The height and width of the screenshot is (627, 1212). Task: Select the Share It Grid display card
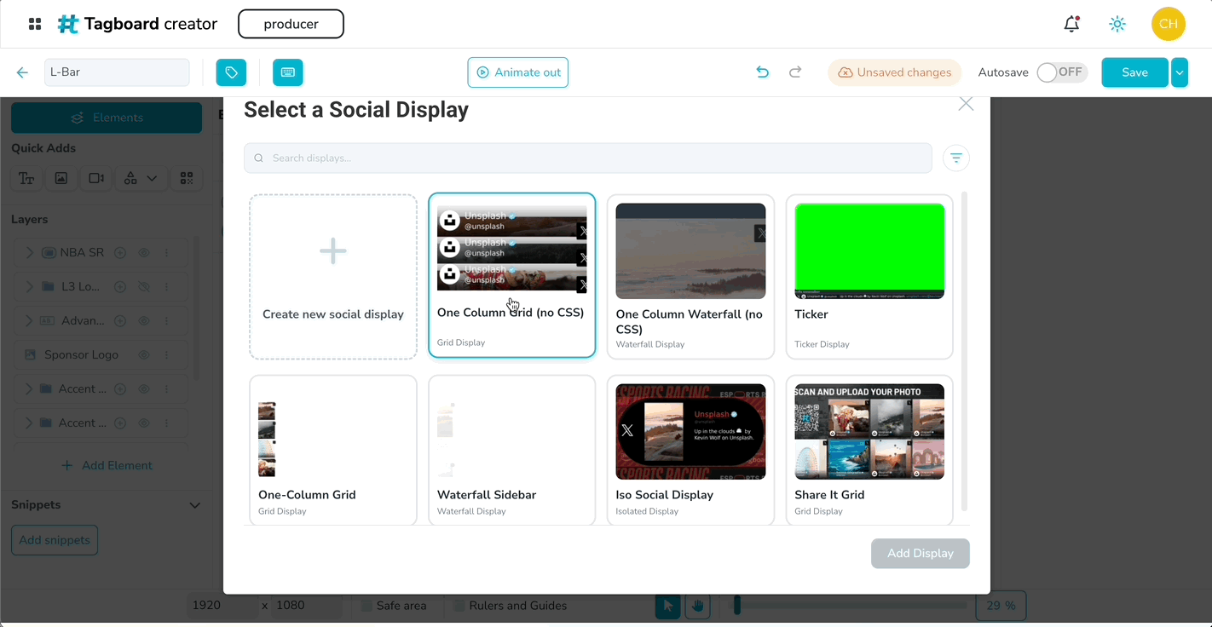click(869, 450)
